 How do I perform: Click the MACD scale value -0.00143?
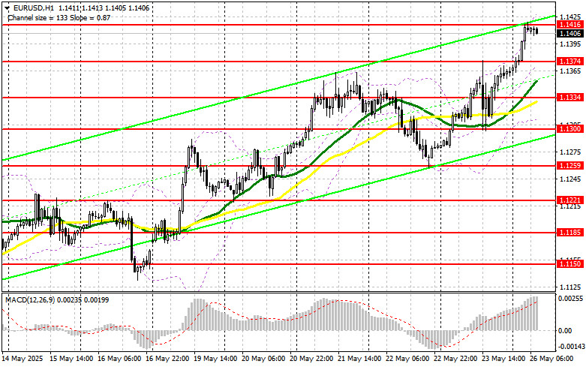point(570,347)
